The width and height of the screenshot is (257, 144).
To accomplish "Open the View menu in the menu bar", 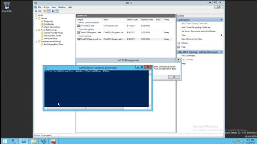I will tap(54, 7).
